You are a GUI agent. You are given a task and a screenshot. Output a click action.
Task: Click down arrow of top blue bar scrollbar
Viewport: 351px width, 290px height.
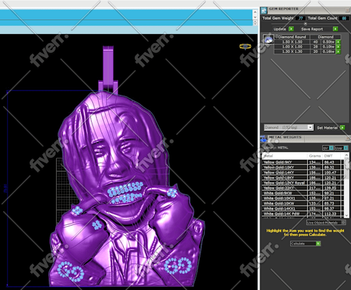(x=255, y=17)
